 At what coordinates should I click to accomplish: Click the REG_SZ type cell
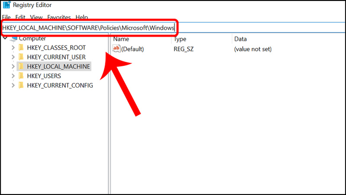183,49
